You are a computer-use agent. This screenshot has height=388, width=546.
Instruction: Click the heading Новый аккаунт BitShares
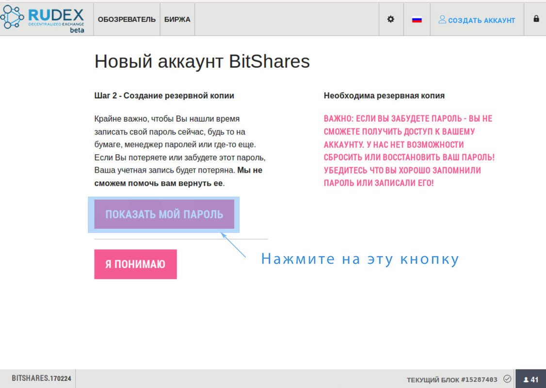point(202,62)
